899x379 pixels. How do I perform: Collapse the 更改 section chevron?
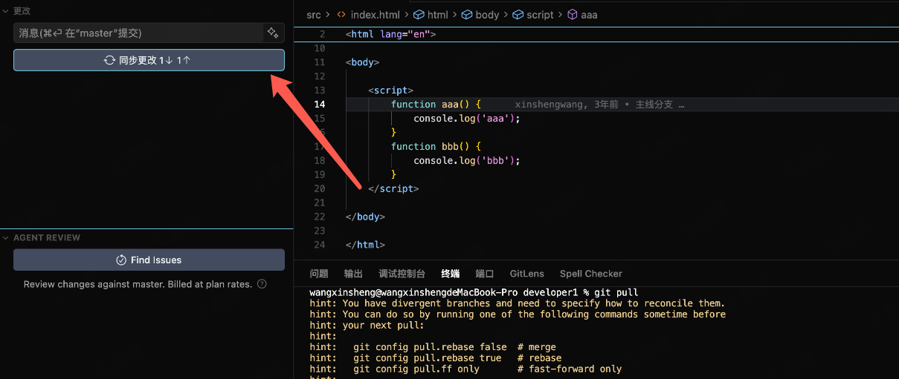[x=7, y=11]
